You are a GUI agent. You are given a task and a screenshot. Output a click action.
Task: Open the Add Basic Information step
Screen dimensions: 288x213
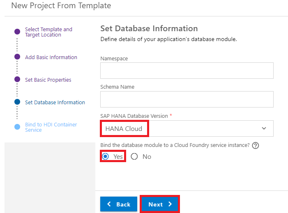point(51,57)
